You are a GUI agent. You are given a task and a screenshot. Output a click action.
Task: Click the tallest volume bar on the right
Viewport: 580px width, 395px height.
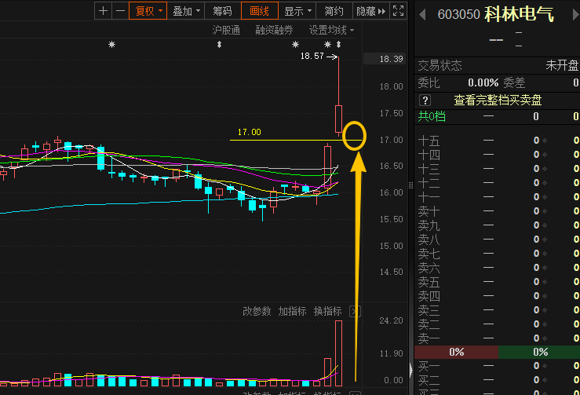click(x=338, y=353)
